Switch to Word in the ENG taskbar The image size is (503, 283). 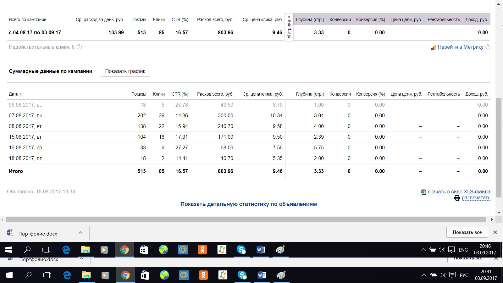click(x=261, y=250)
